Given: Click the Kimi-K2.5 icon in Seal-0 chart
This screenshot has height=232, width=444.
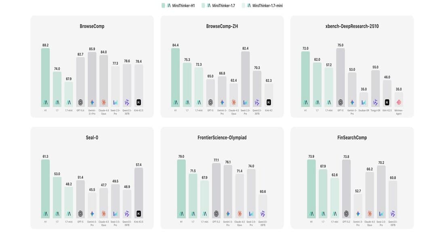Looking at the screenshot, I should pyautogui.click(x=139, y=213).
